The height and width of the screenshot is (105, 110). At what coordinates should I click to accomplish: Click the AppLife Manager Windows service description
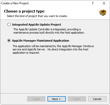[x=53, y=46]
